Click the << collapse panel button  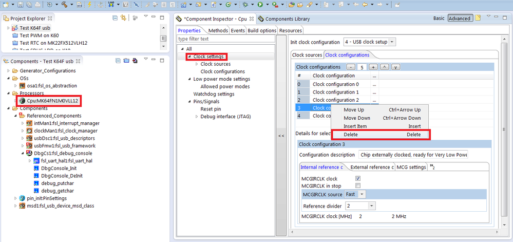[281, 136]
